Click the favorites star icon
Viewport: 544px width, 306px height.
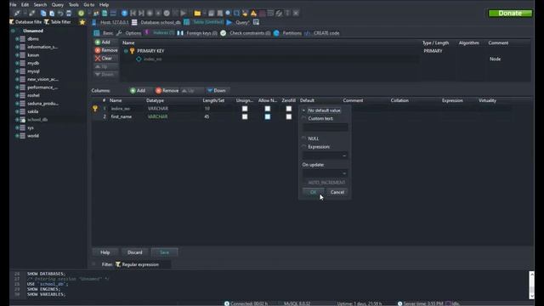(x=82, y=22)
